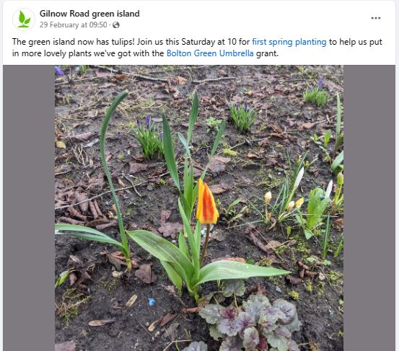Click the globe public audience icon

116,25
